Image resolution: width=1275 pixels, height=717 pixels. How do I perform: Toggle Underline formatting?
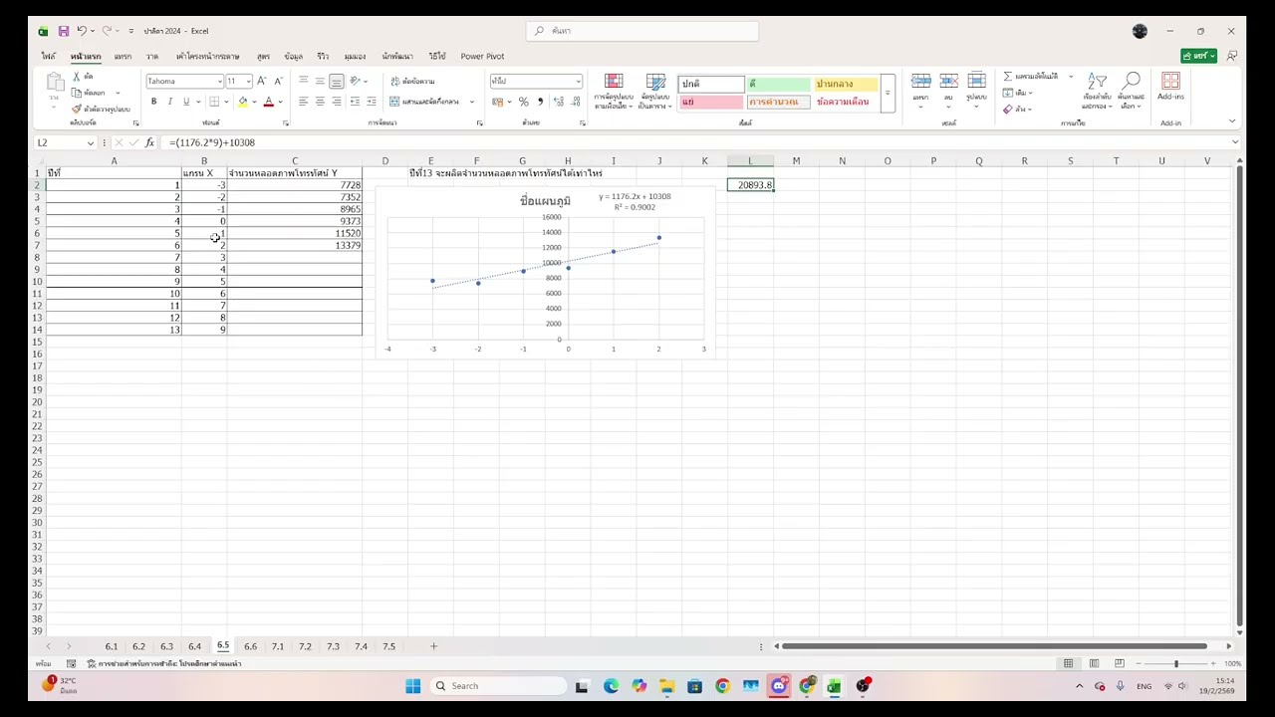[x=185, y=102]
